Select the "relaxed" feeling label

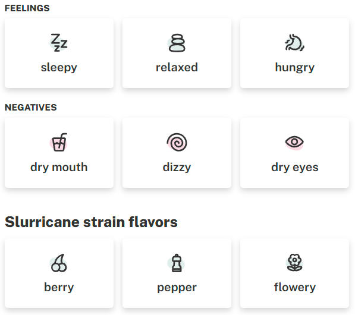pyautogui.click(x=177, y=67)
